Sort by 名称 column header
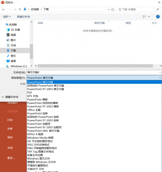Screen dimensions: 162x172 click(40, 23)
